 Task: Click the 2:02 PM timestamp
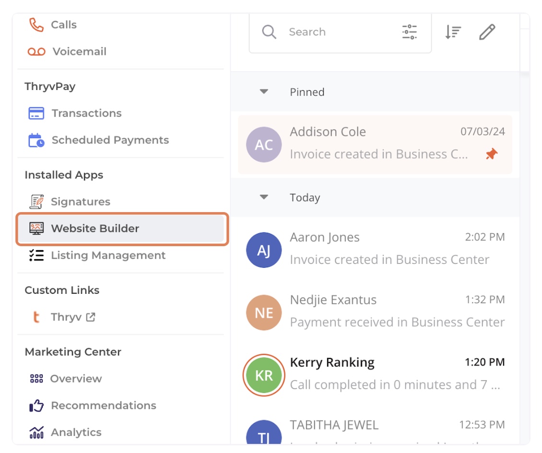[x=484, y=237]
